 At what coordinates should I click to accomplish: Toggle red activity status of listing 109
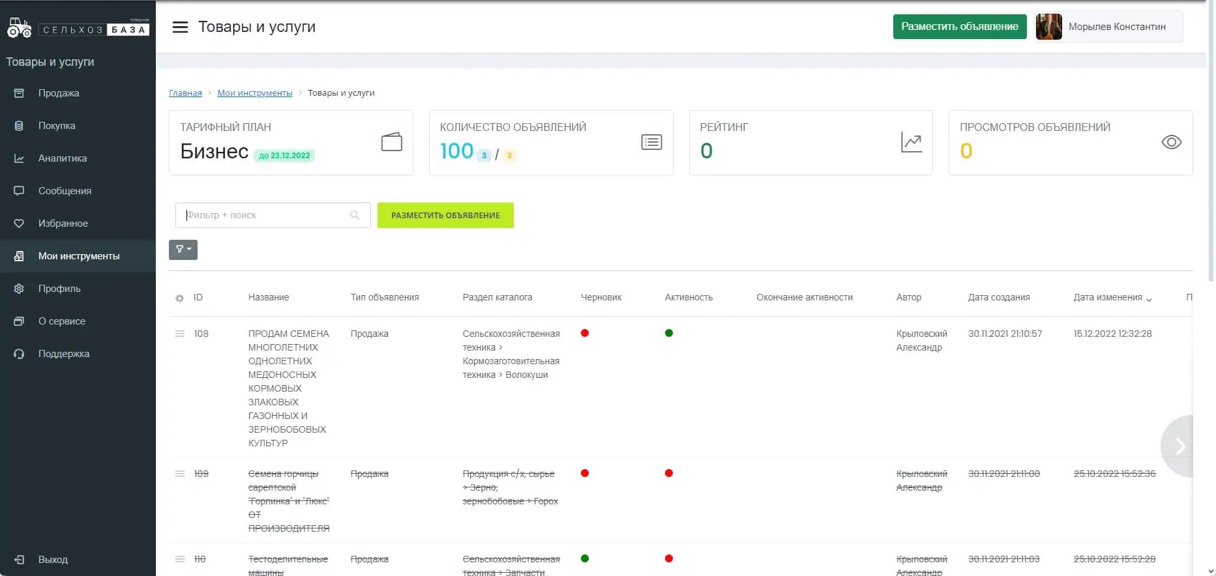[x=668, y=473]
